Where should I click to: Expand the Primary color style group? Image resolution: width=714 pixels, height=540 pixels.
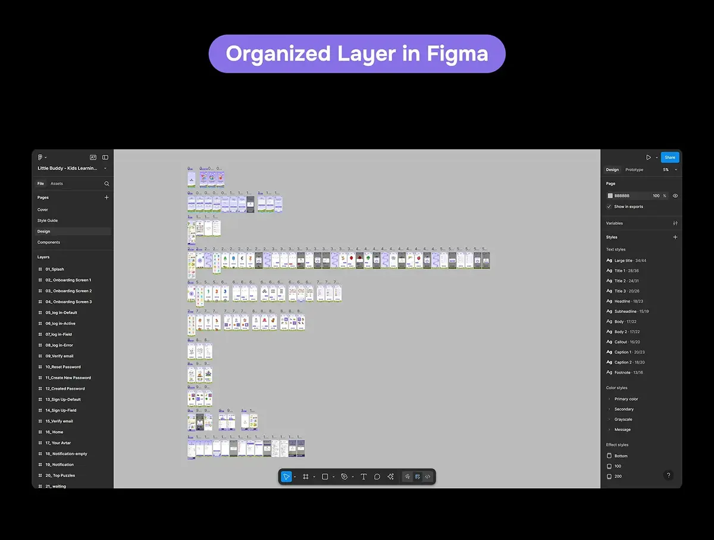(x=609, y=399)
